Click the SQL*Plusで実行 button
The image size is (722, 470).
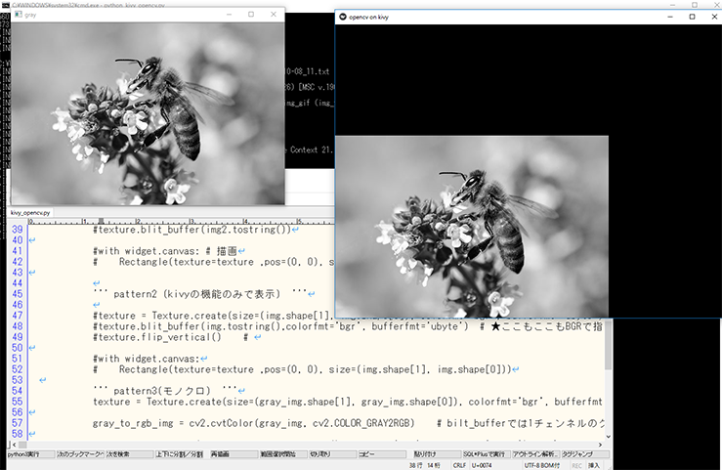[x=487, y=454]
